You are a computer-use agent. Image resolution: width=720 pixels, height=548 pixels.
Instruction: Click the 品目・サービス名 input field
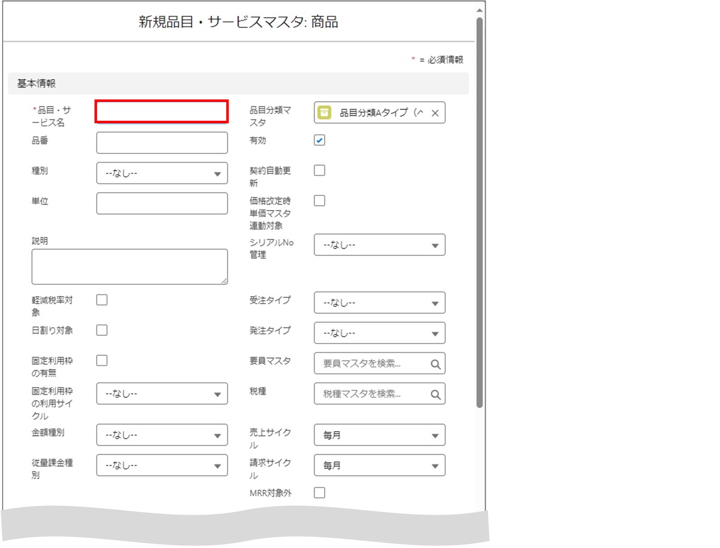point(162,112)
